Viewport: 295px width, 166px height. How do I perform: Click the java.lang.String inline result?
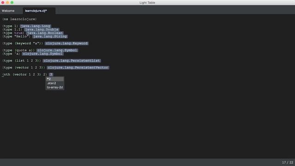click(x=50, y=36)
